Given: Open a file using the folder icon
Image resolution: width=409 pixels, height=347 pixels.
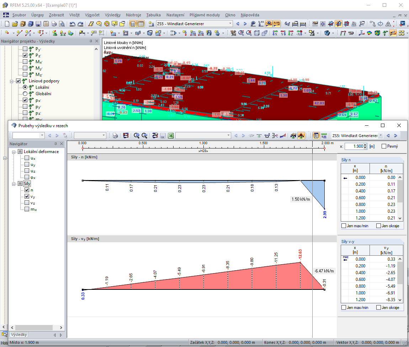Looking at the screenshot, I should pos(15,24).
